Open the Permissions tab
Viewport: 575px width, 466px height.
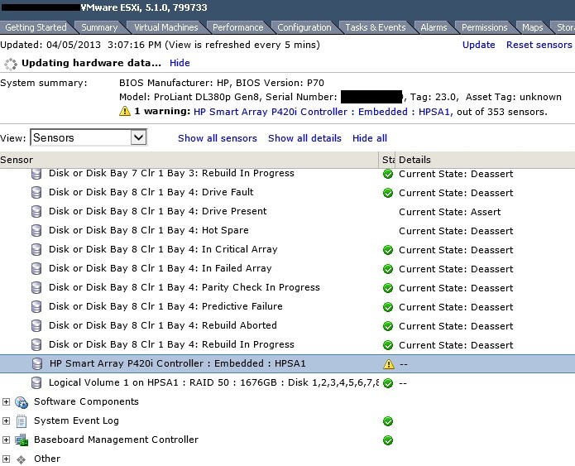click(x=485, y=27)
